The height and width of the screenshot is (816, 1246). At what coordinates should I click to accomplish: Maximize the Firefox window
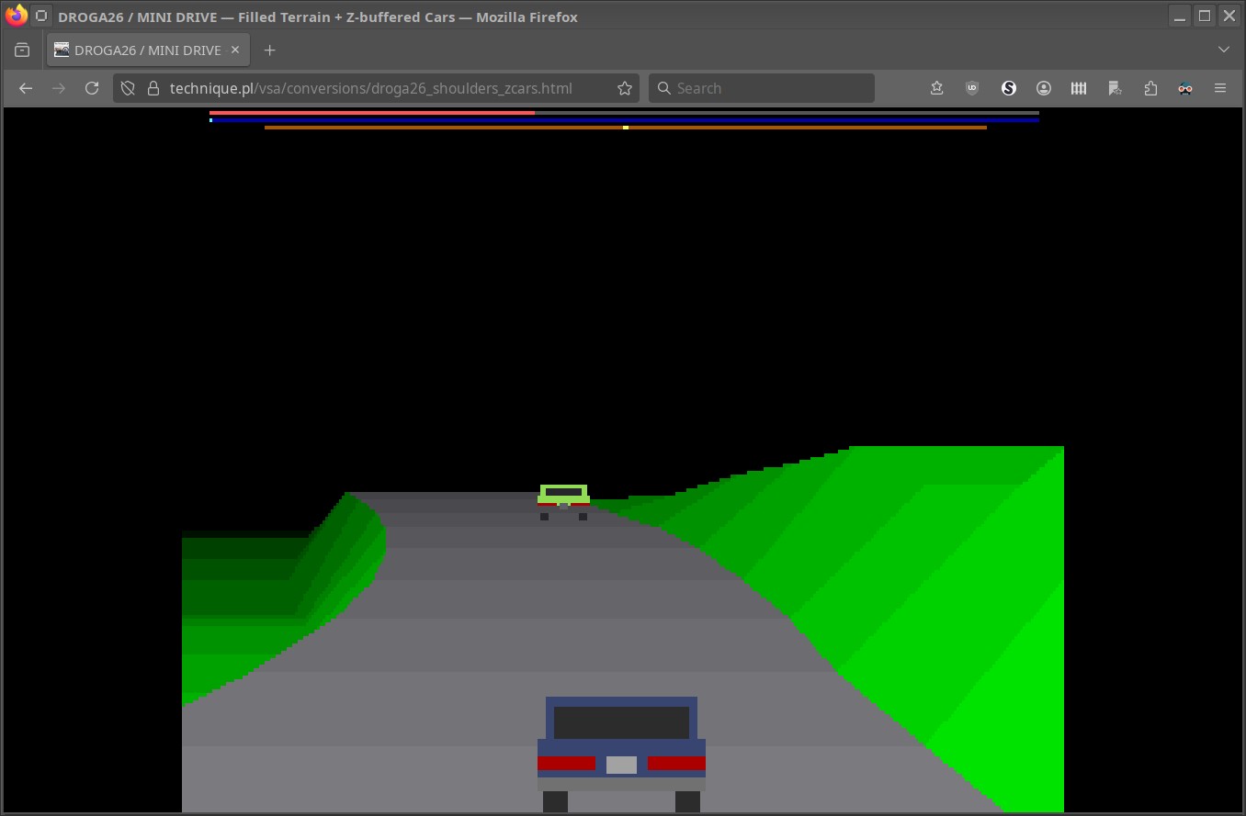(1205, 16)
